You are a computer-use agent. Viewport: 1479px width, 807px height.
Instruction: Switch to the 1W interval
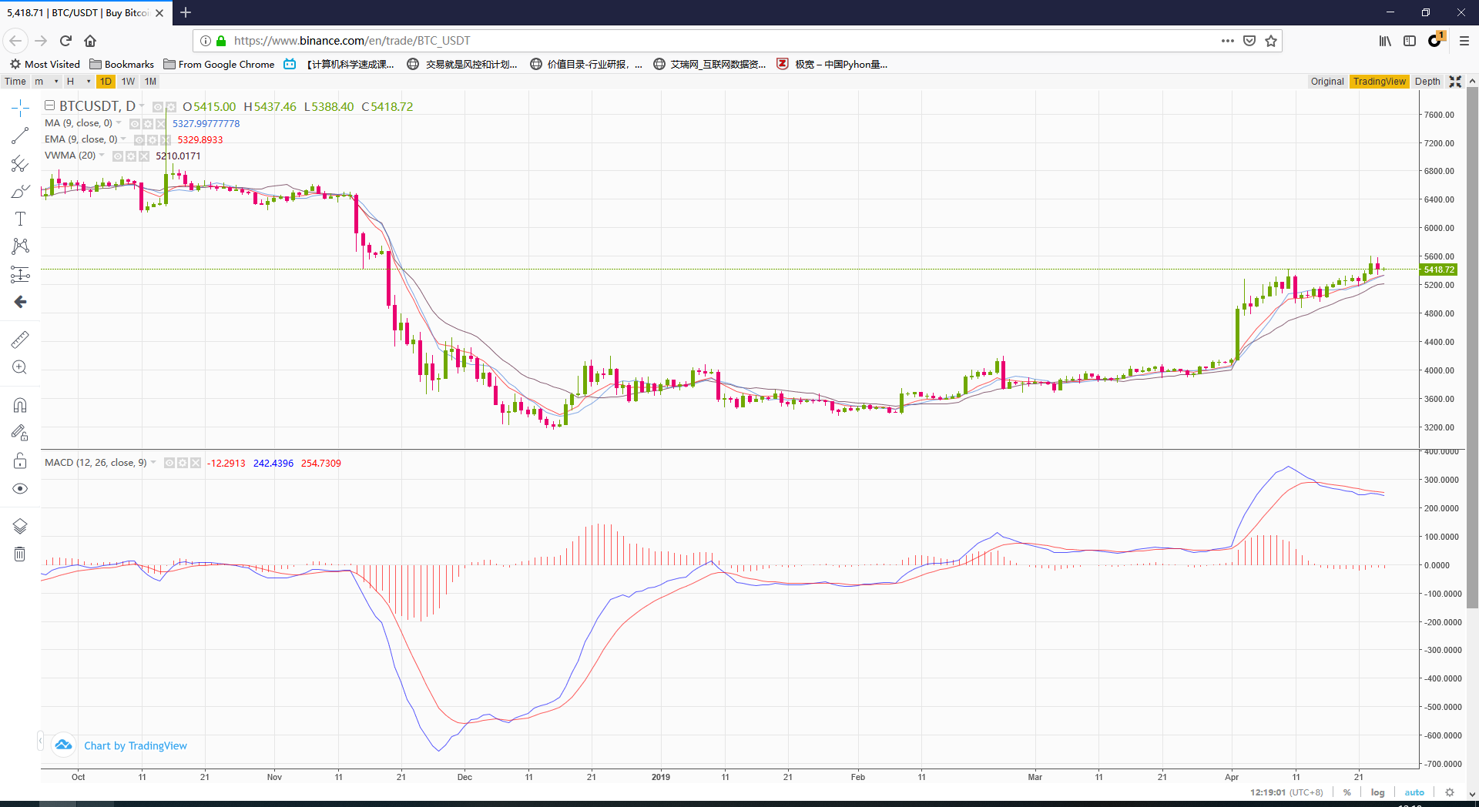(128, 82)
